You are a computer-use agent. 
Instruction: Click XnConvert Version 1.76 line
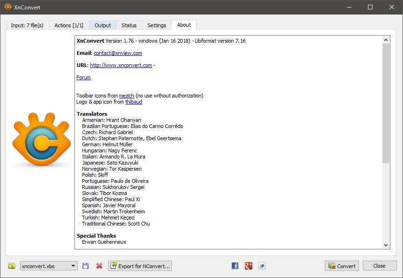point(161,41)
